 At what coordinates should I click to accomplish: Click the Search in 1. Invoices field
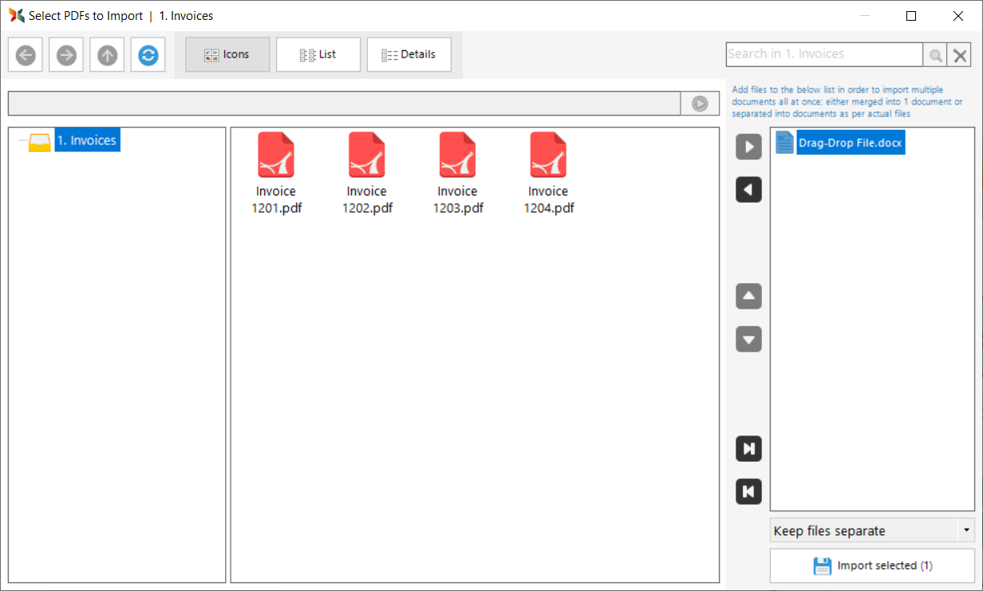823,54
